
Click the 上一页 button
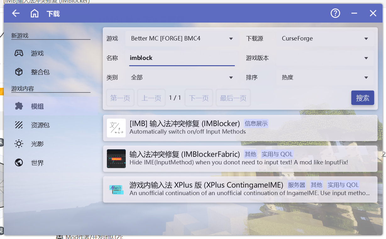[152, 98]
